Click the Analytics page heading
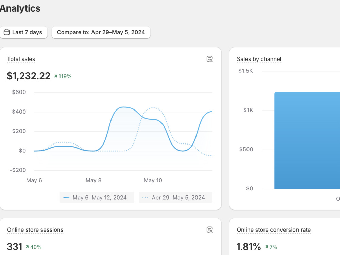The width and height of the screenshot is (340, 255). (x=20, y=8)
